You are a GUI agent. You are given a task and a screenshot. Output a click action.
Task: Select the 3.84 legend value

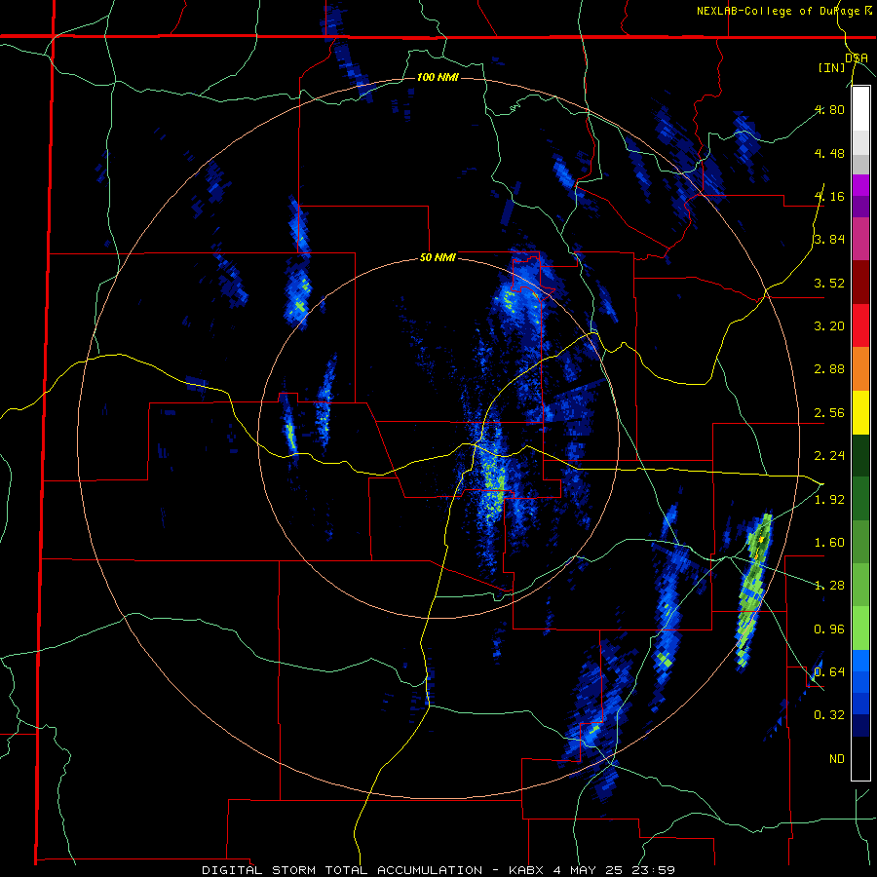[829, 240]
